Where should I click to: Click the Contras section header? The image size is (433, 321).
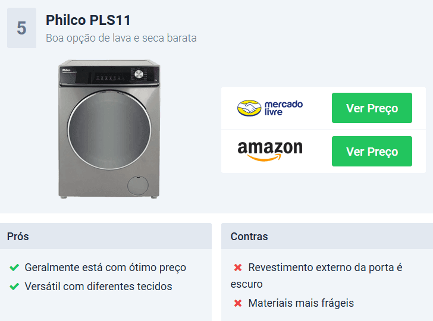pyautogui.click(x=327, y=236)
